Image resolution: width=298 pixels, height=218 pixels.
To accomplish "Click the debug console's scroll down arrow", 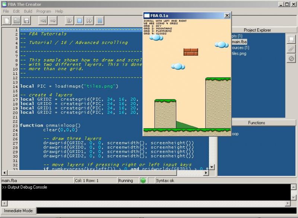I will click(x=293, y=198).
